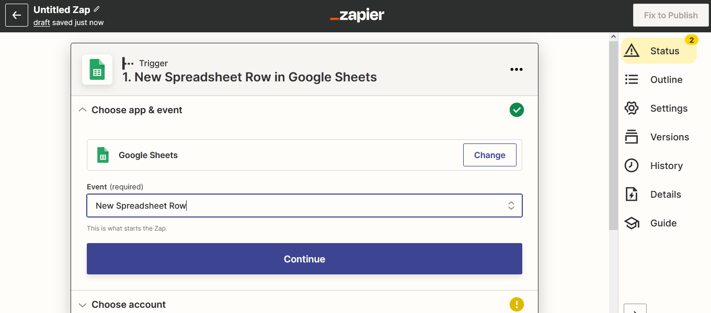Click the Details file icon
Screen dimensions: 711x313
tap(632, 194)
